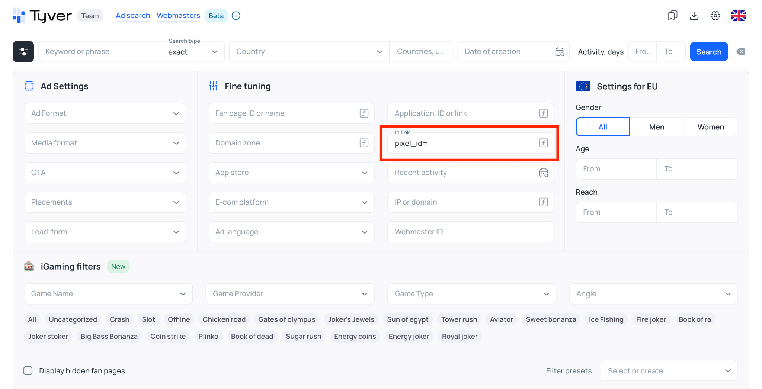
Task: Select the Sweet bonanza chip
Action: coord(551,319)
